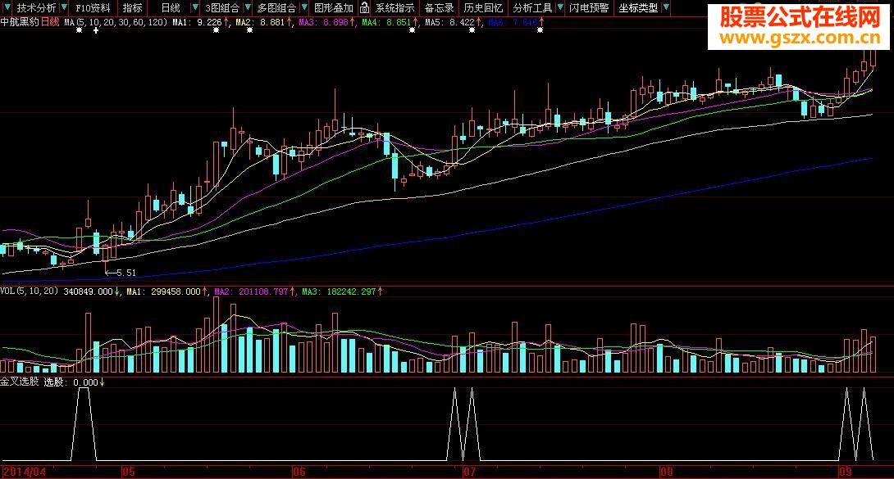Click the 系统指示 toolbar button
The height and width of the screenshot is (479, 894).
coord(395,8)
